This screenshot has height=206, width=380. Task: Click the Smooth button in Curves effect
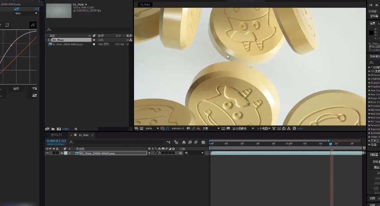click(34, 89)
